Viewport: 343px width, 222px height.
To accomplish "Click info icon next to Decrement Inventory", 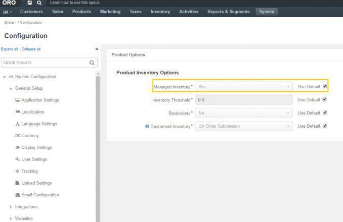I will point(147,126).
